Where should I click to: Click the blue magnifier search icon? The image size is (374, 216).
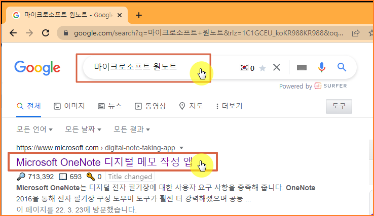342,67
